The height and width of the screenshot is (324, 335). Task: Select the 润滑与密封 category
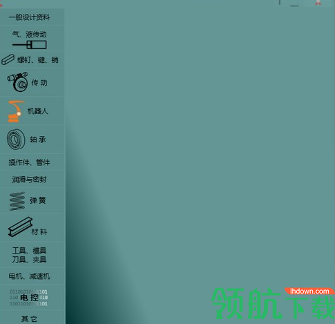coord(29,180)
